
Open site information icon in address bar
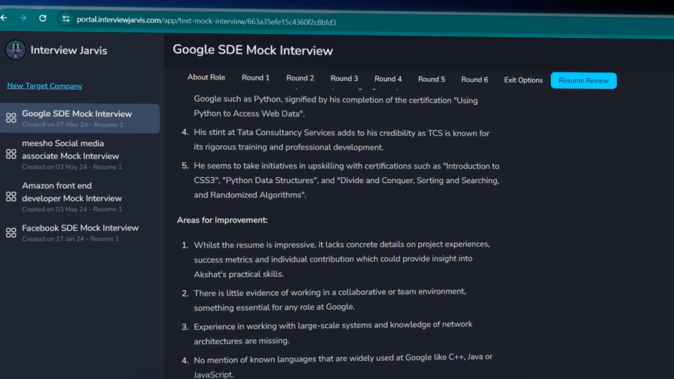[66, 19]
